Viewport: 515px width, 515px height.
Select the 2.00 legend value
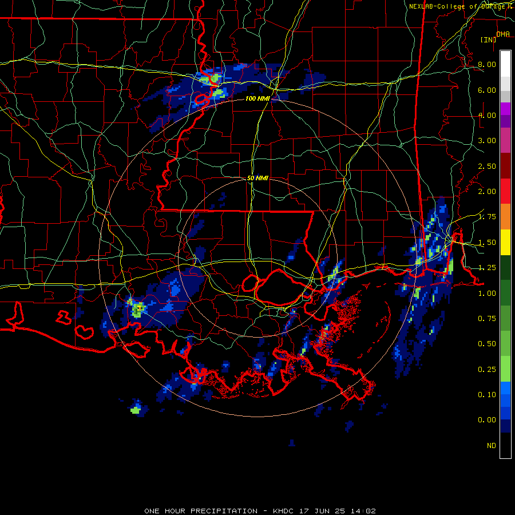pos(487,192)
